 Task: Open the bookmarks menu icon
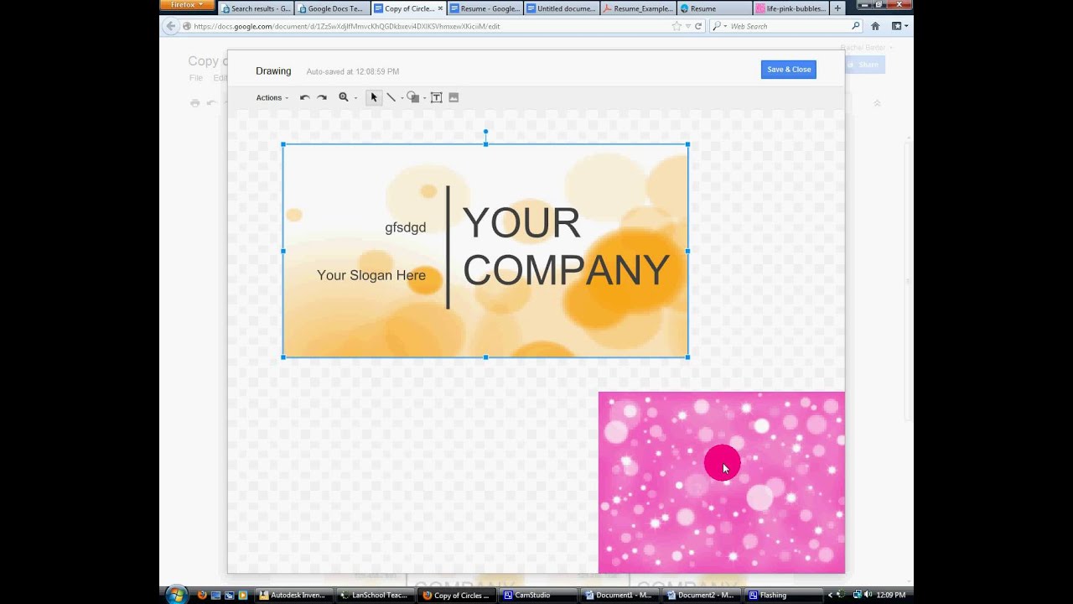click(899, 26)
